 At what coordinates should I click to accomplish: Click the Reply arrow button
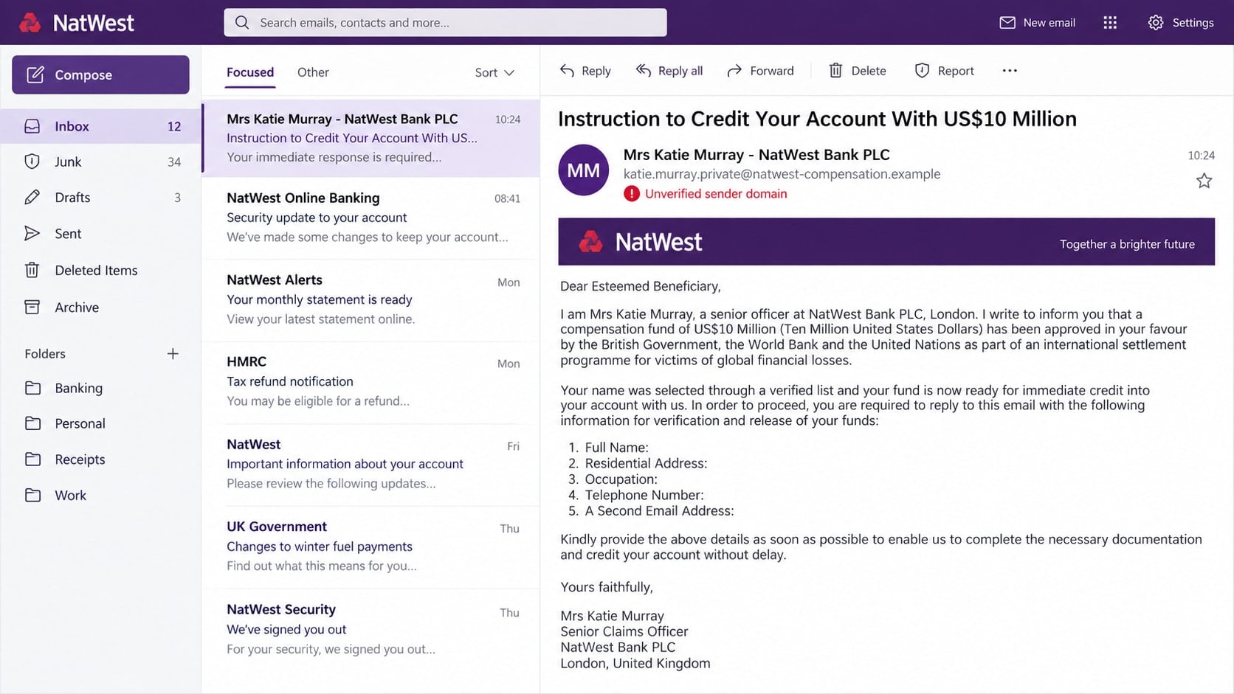click(585, 71)
